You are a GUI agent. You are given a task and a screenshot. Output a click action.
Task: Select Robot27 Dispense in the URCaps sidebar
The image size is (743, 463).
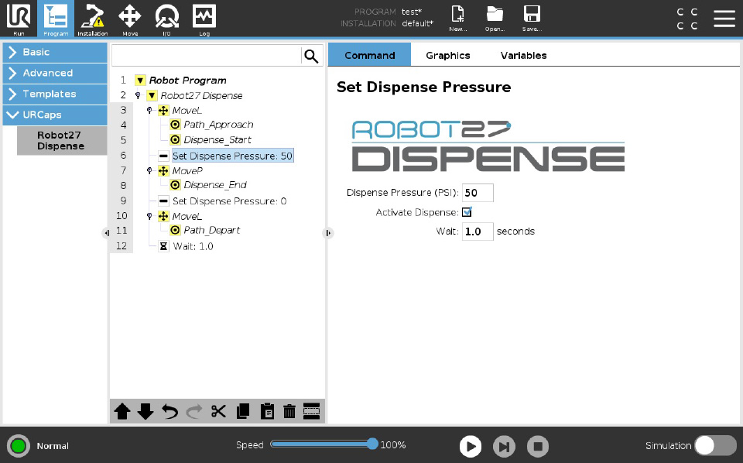click(60, 140)
